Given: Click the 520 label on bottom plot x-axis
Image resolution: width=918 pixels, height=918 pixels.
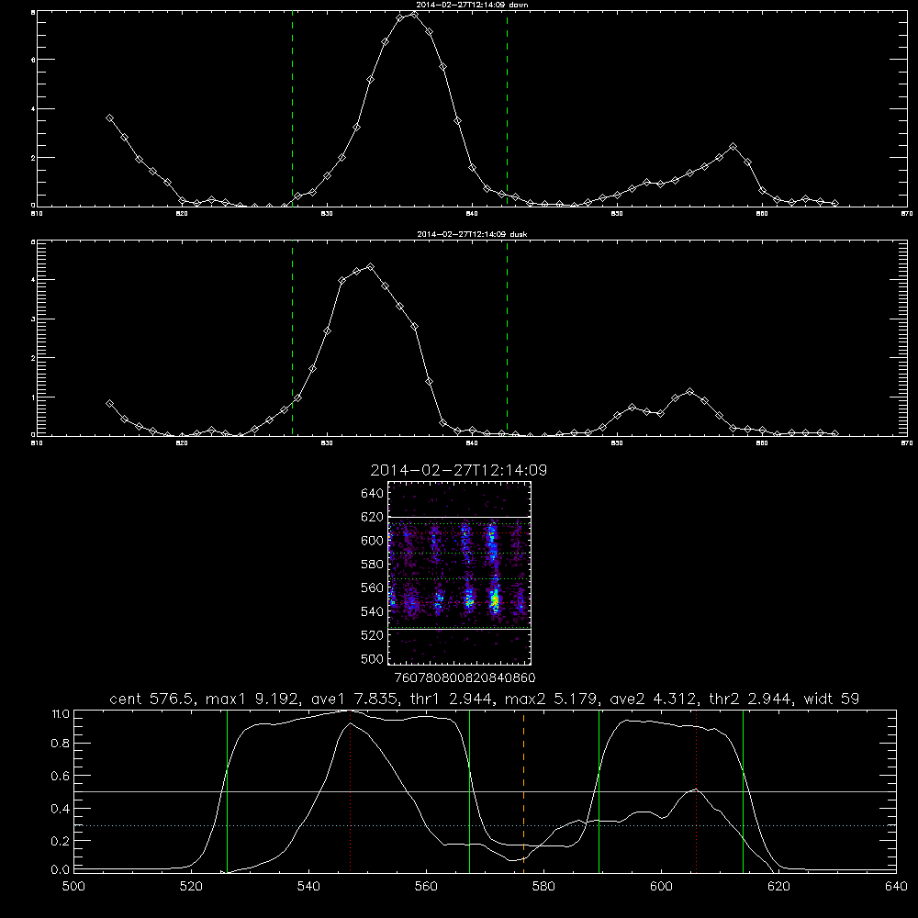Looking at the screenshot, I should point(191,887).
